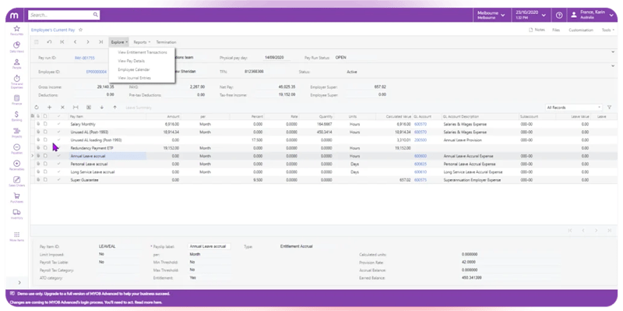Open GL account 600600 link
The width and height of the screenshot is (623, 311).
pyautogui.click(x=420, y=156)
